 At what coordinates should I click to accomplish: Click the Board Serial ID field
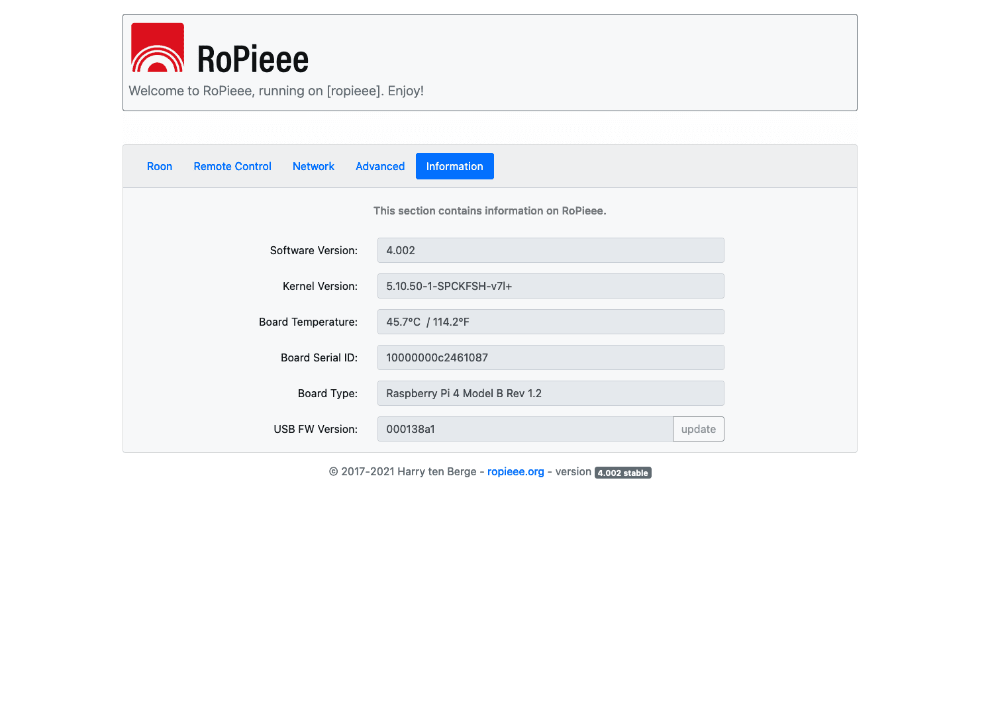pyautogui.click(x=551, y=357)
